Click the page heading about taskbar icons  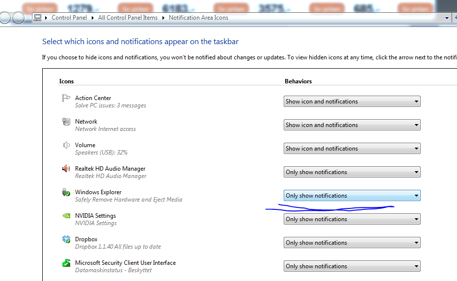click(140, 42)
